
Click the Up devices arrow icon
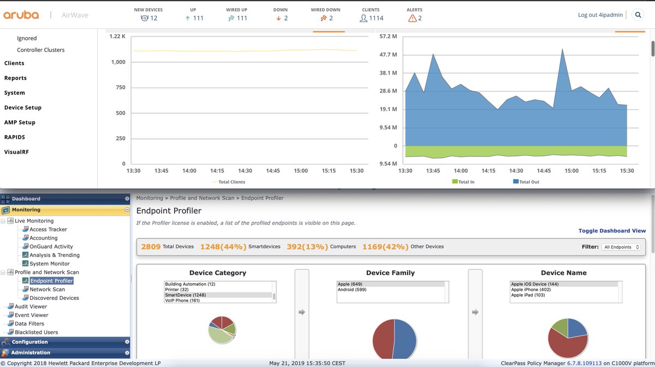(x=188, y=18)
